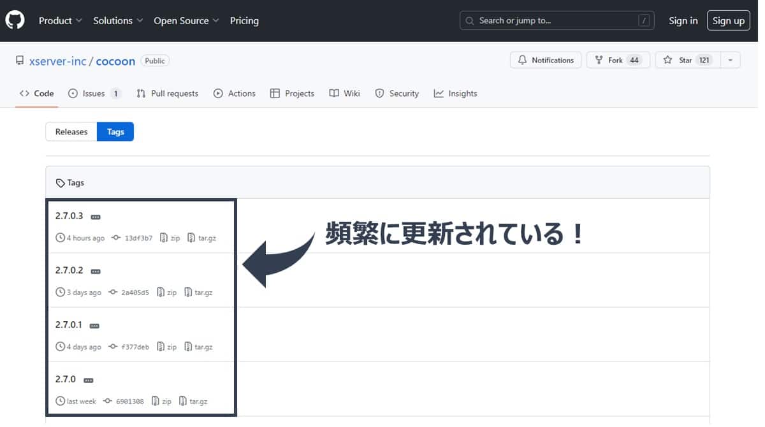The width and height of the screenshot is (765, 427).
Task: Click the Sign in link
Action: point(683,20)
